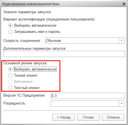Image resolution: width=128 pixels, height=125 pixels.
Task: Click the Скорость соединения label text
Action: point(22,41)
